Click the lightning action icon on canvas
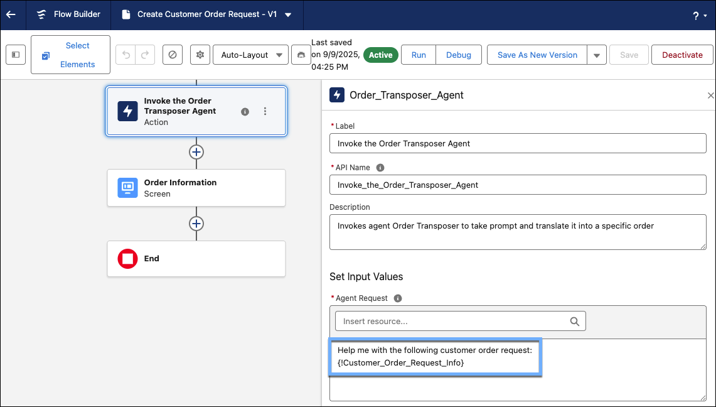The width and height of the screenshot is (716, 407). [x=127, y=111]
